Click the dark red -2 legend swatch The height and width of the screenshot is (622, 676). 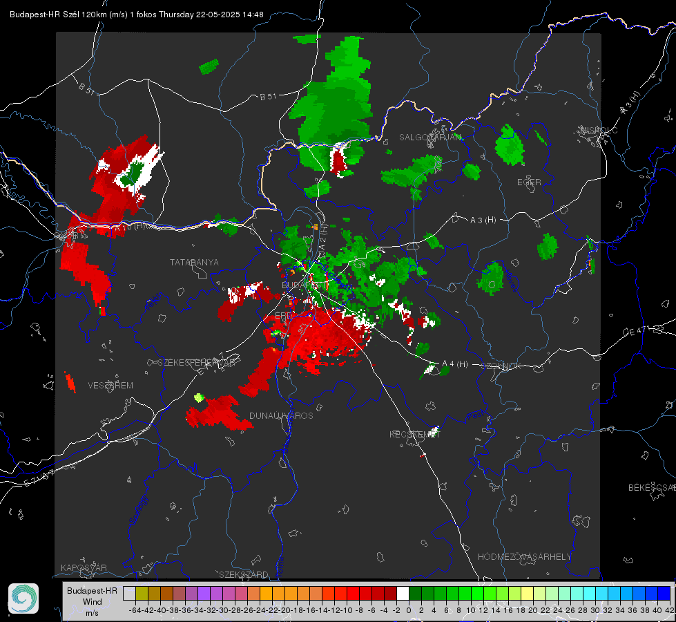tap(390, 594)
